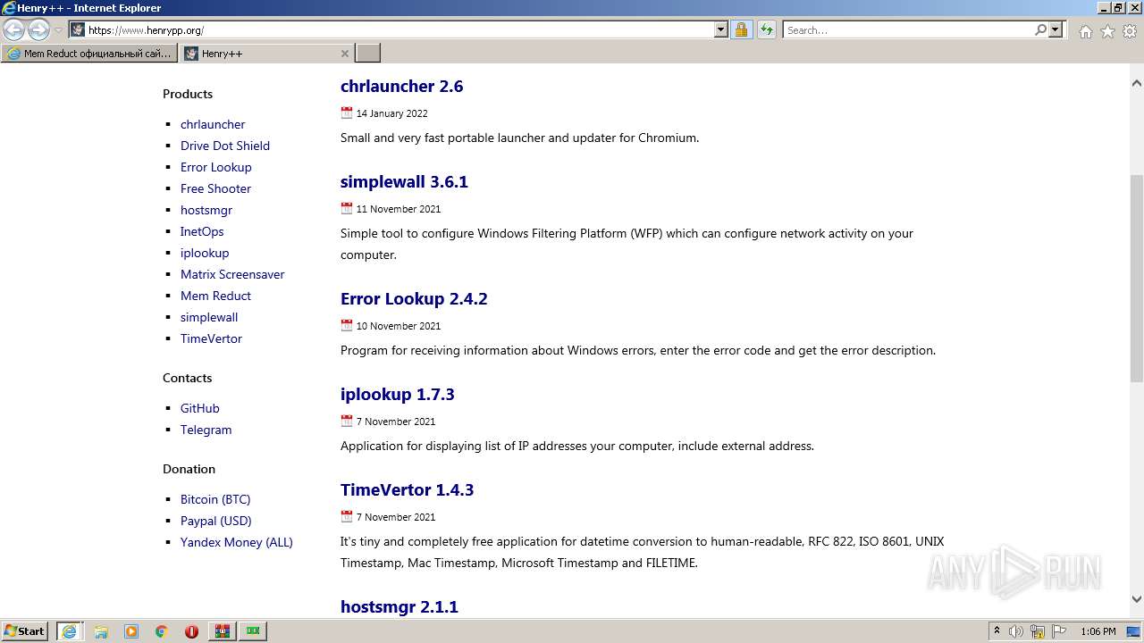Viewport: 1144px width, 643px height.
Task: Click the 1:06 PM taskbar clock
Action: pyautogui.click(x=1098, y=631)
